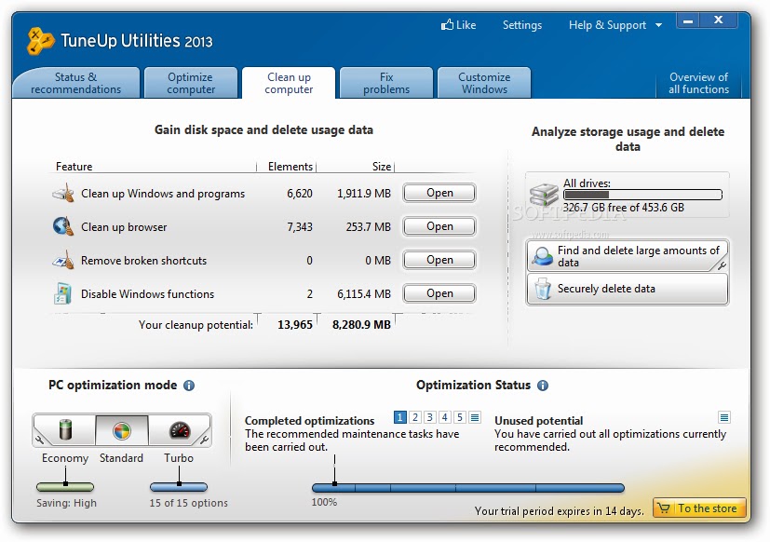
Task: Open Completed optimizations list icon
Action: pyautogui.click(x=474, y=417)
